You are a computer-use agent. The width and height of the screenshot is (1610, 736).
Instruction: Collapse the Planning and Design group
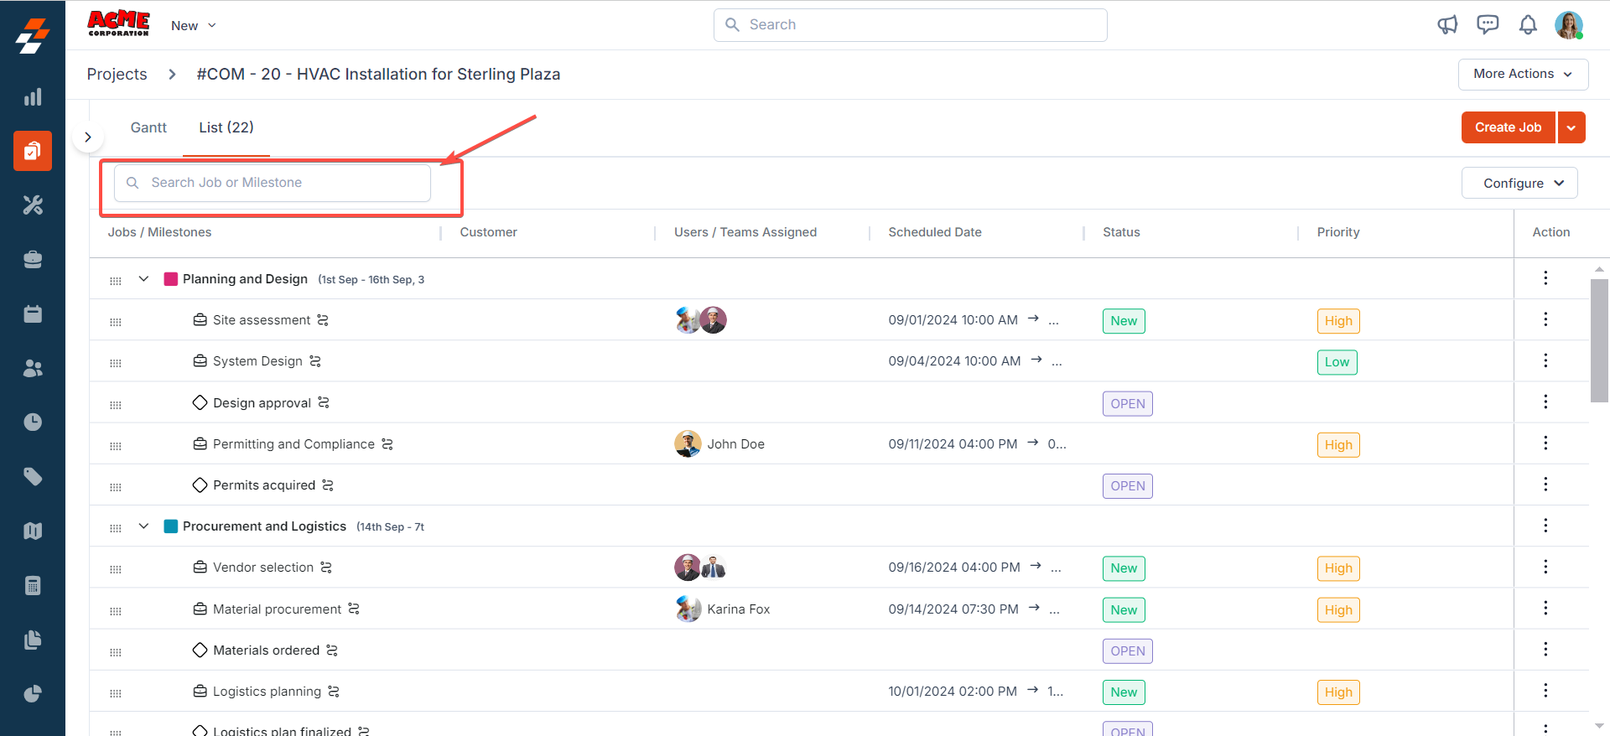tap(143, 279)
